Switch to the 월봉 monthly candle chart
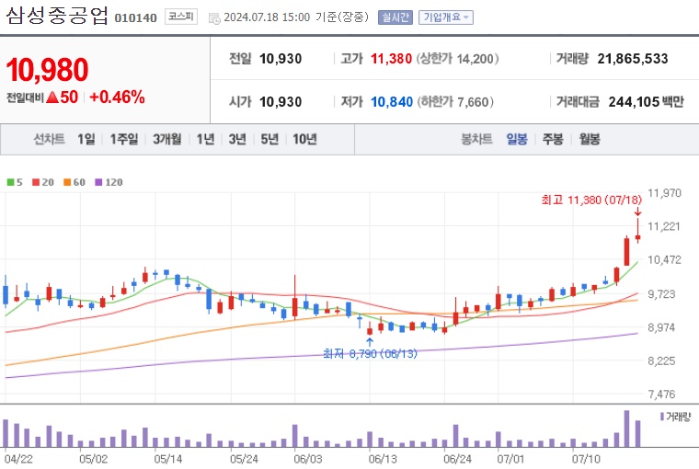The image size is (699, 469). 590,139
